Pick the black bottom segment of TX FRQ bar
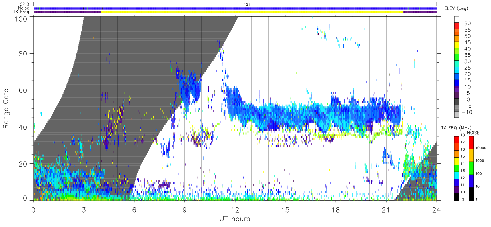Viewport: 491px width, 227px height. (x=457, y=196)
